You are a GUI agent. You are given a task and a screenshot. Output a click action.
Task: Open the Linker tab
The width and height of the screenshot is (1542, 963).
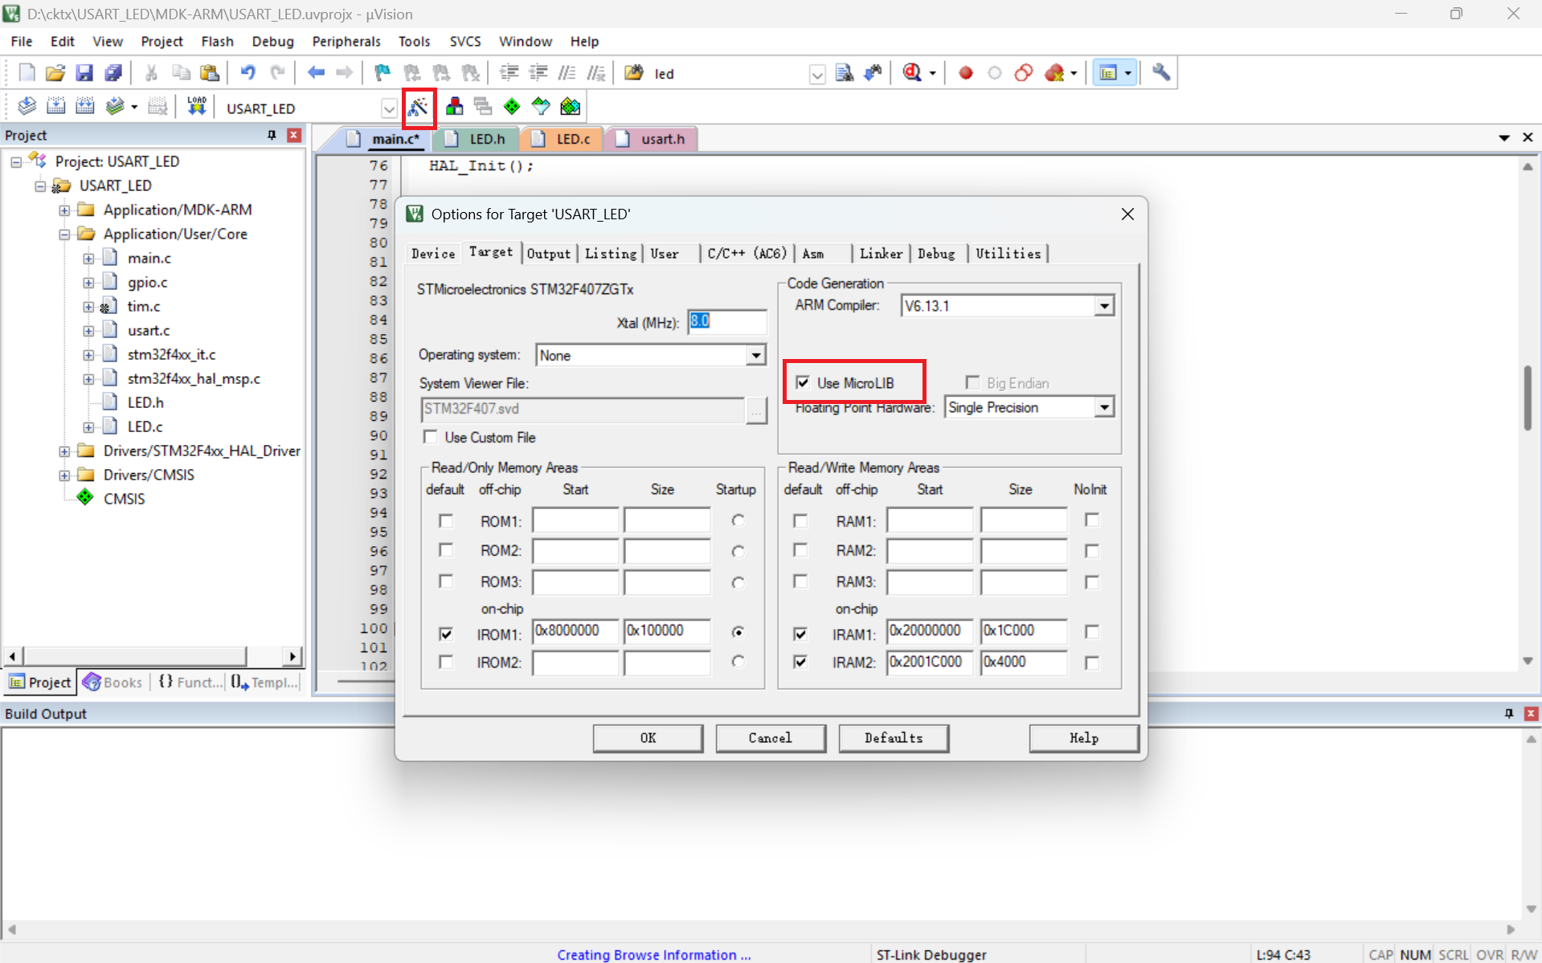881,254
